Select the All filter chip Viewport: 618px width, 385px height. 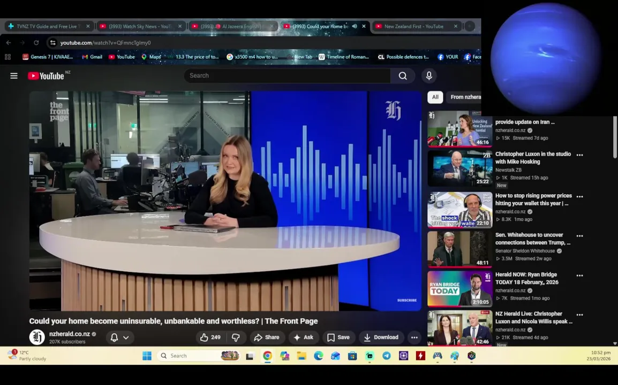point(435,97)
